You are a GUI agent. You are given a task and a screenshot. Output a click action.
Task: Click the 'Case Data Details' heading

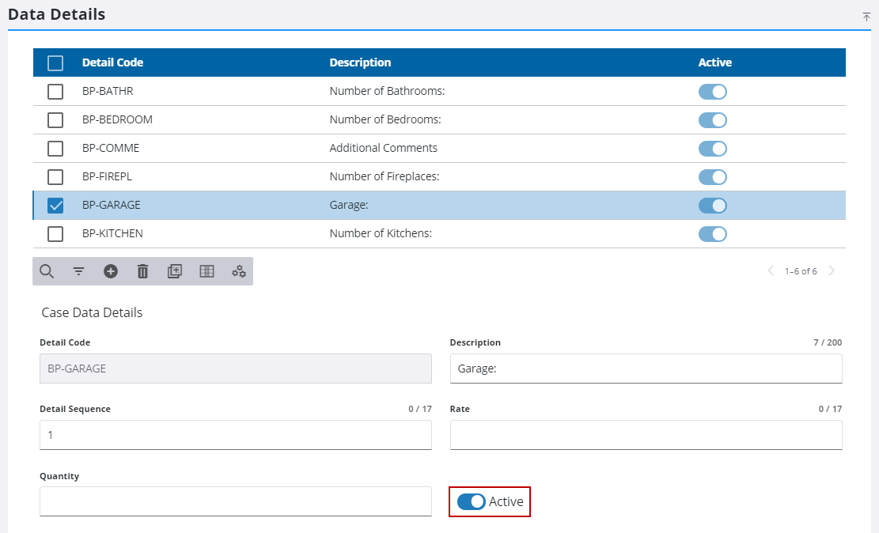point(92,312)
